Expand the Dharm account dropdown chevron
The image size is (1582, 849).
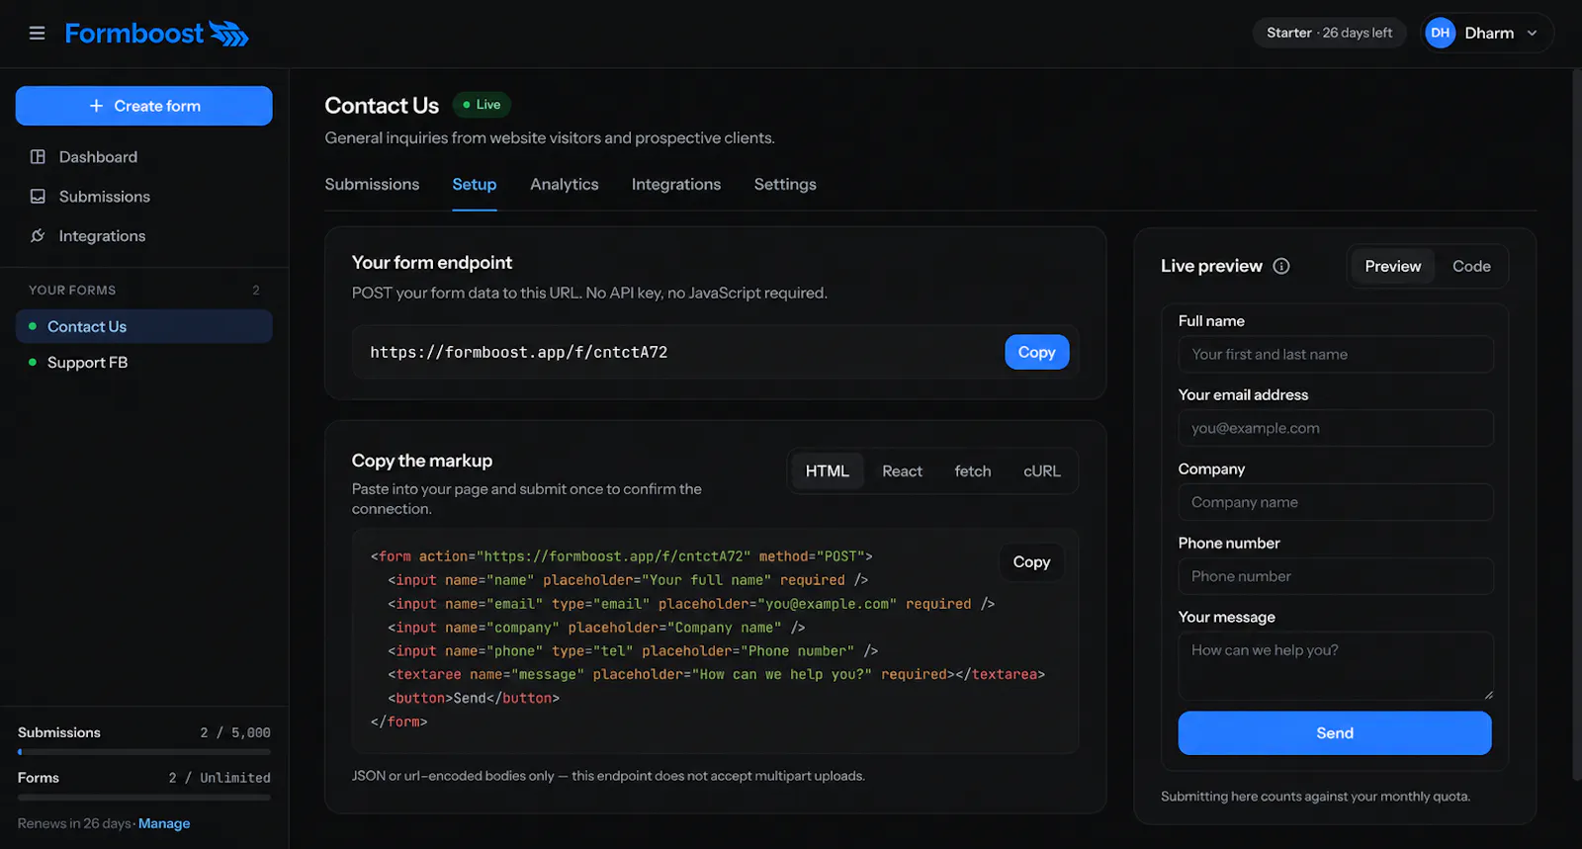click(1532, 33)
